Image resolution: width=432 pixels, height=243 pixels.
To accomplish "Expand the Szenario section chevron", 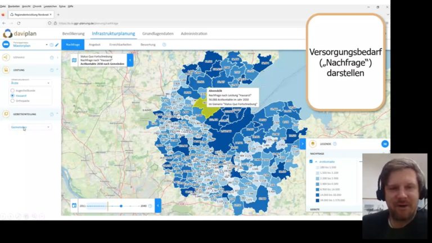I will 57,57.
